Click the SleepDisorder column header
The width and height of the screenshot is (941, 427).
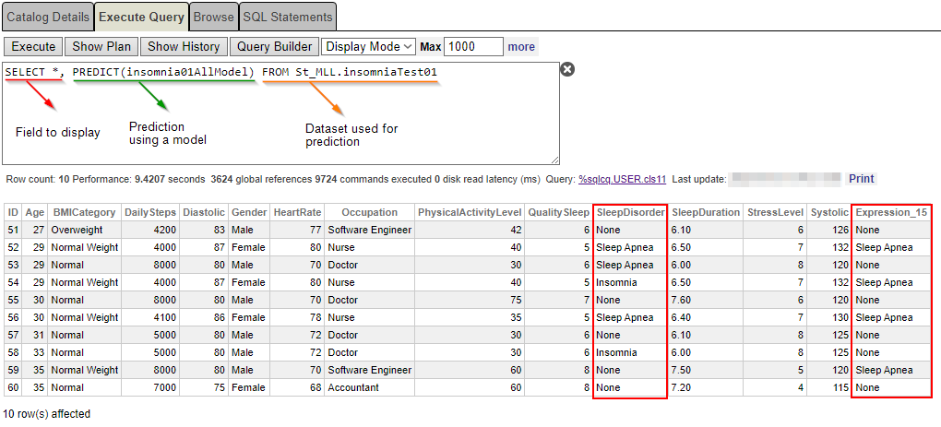coord(630,212)
